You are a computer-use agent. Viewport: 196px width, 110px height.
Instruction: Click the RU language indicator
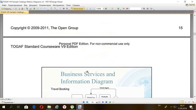point(159,105)
